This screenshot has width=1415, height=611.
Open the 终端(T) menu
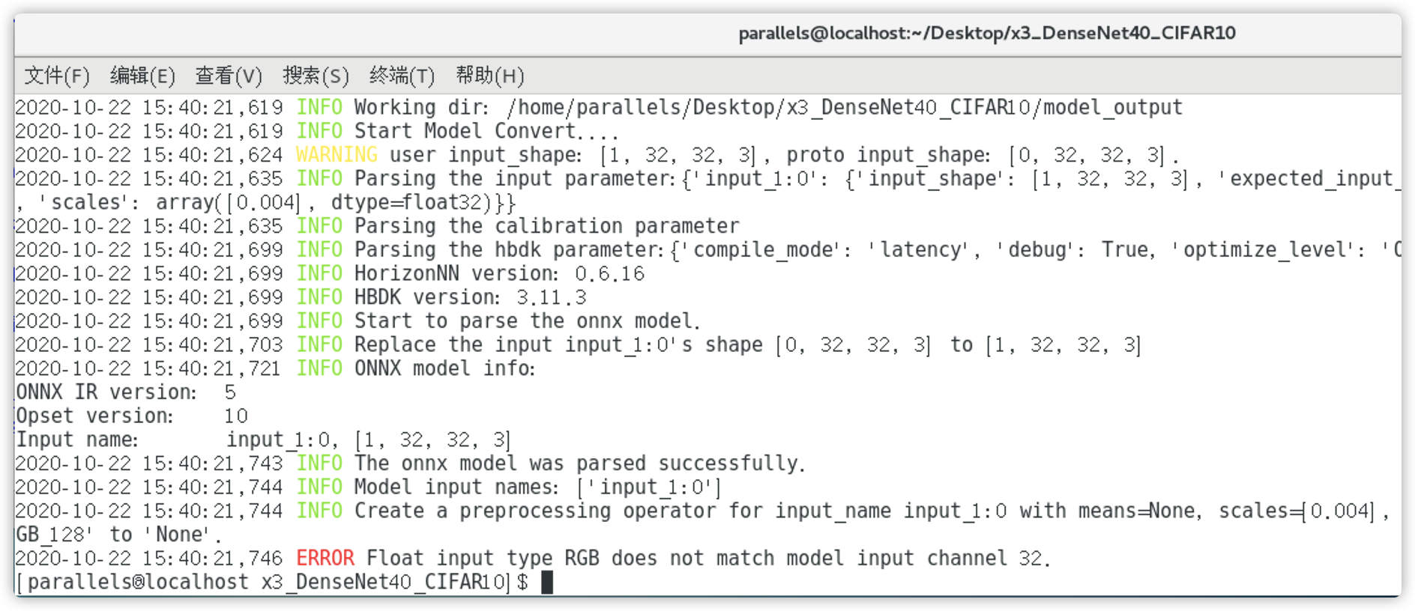[x=402, y=76]
